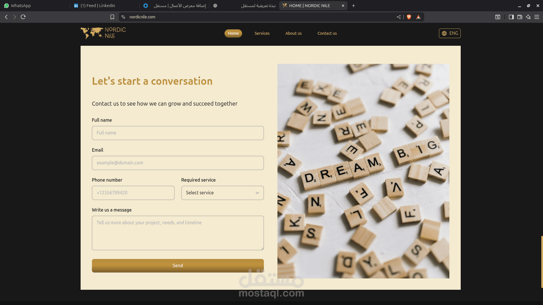Open the Contact us navigation link
Screen dimensions: 543x305
[327, 33]
